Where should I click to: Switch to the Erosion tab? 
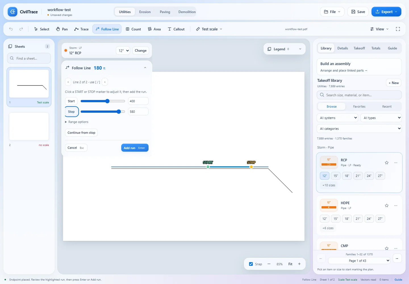pos(145,12)
